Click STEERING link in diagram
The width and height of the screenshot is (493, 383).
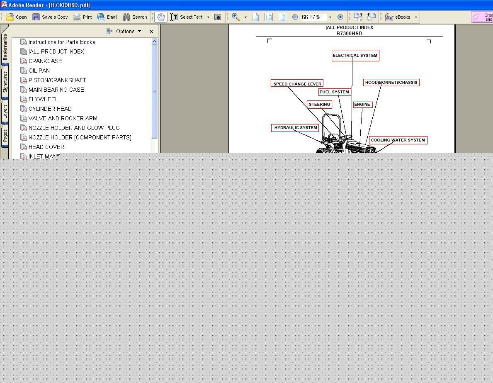319,105
